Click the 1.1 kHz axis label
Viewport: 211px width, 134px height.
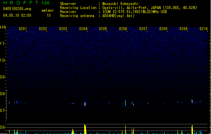pyautogui.click(x=3, y=44)
